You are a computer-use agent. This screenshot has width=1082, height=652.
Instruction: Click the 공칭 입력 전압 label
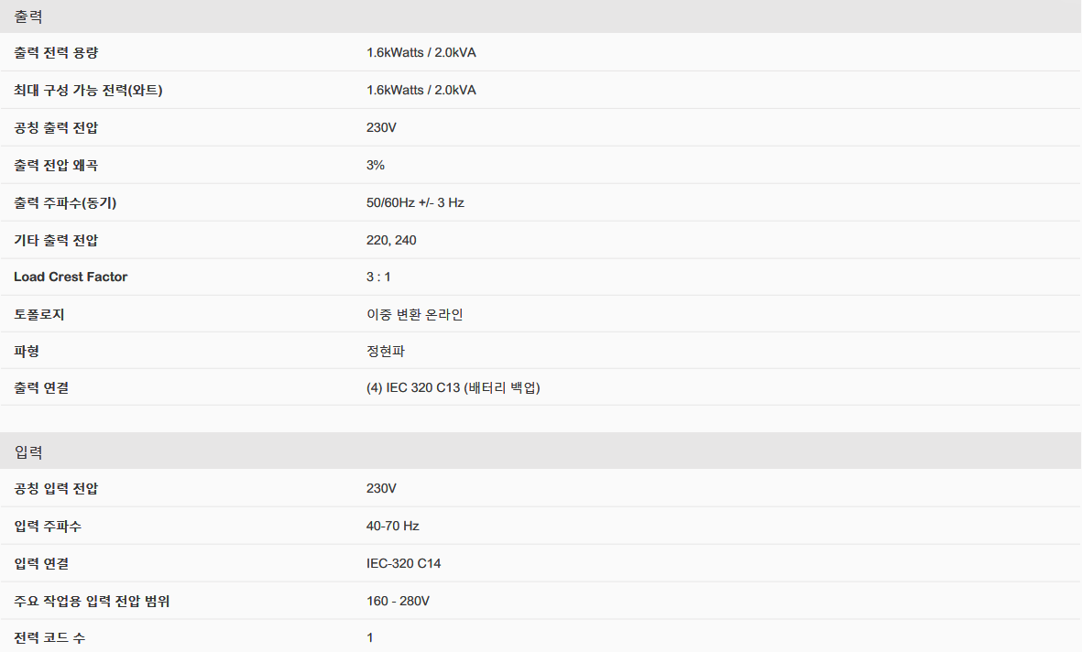56,488
